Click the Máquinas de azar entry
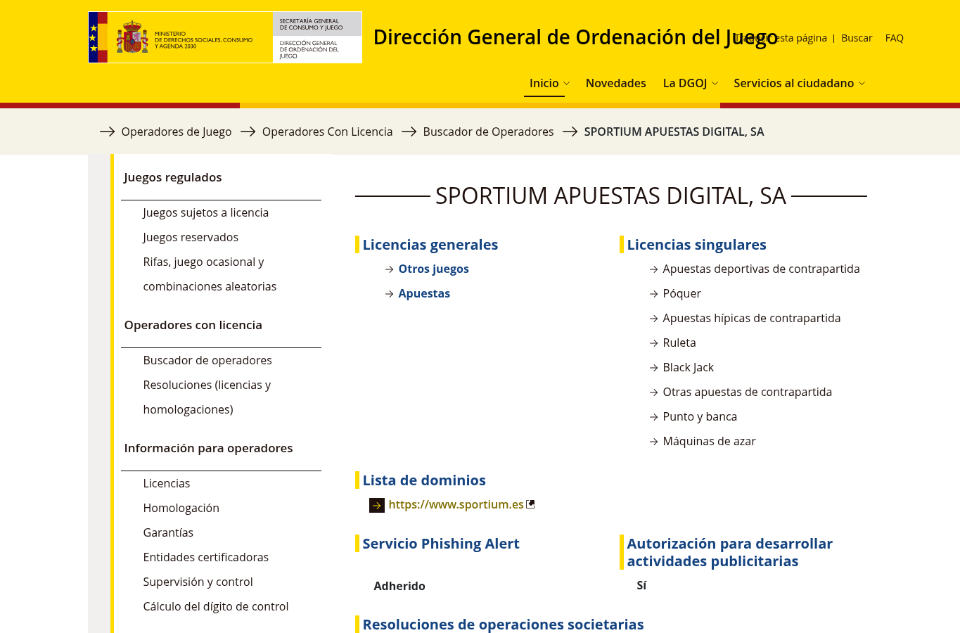 coord(709,441)
